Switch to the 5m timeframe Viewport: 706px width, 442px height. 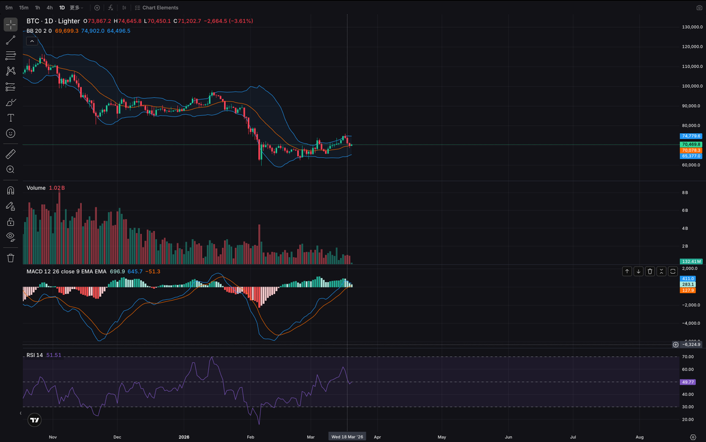click(9, 8)
